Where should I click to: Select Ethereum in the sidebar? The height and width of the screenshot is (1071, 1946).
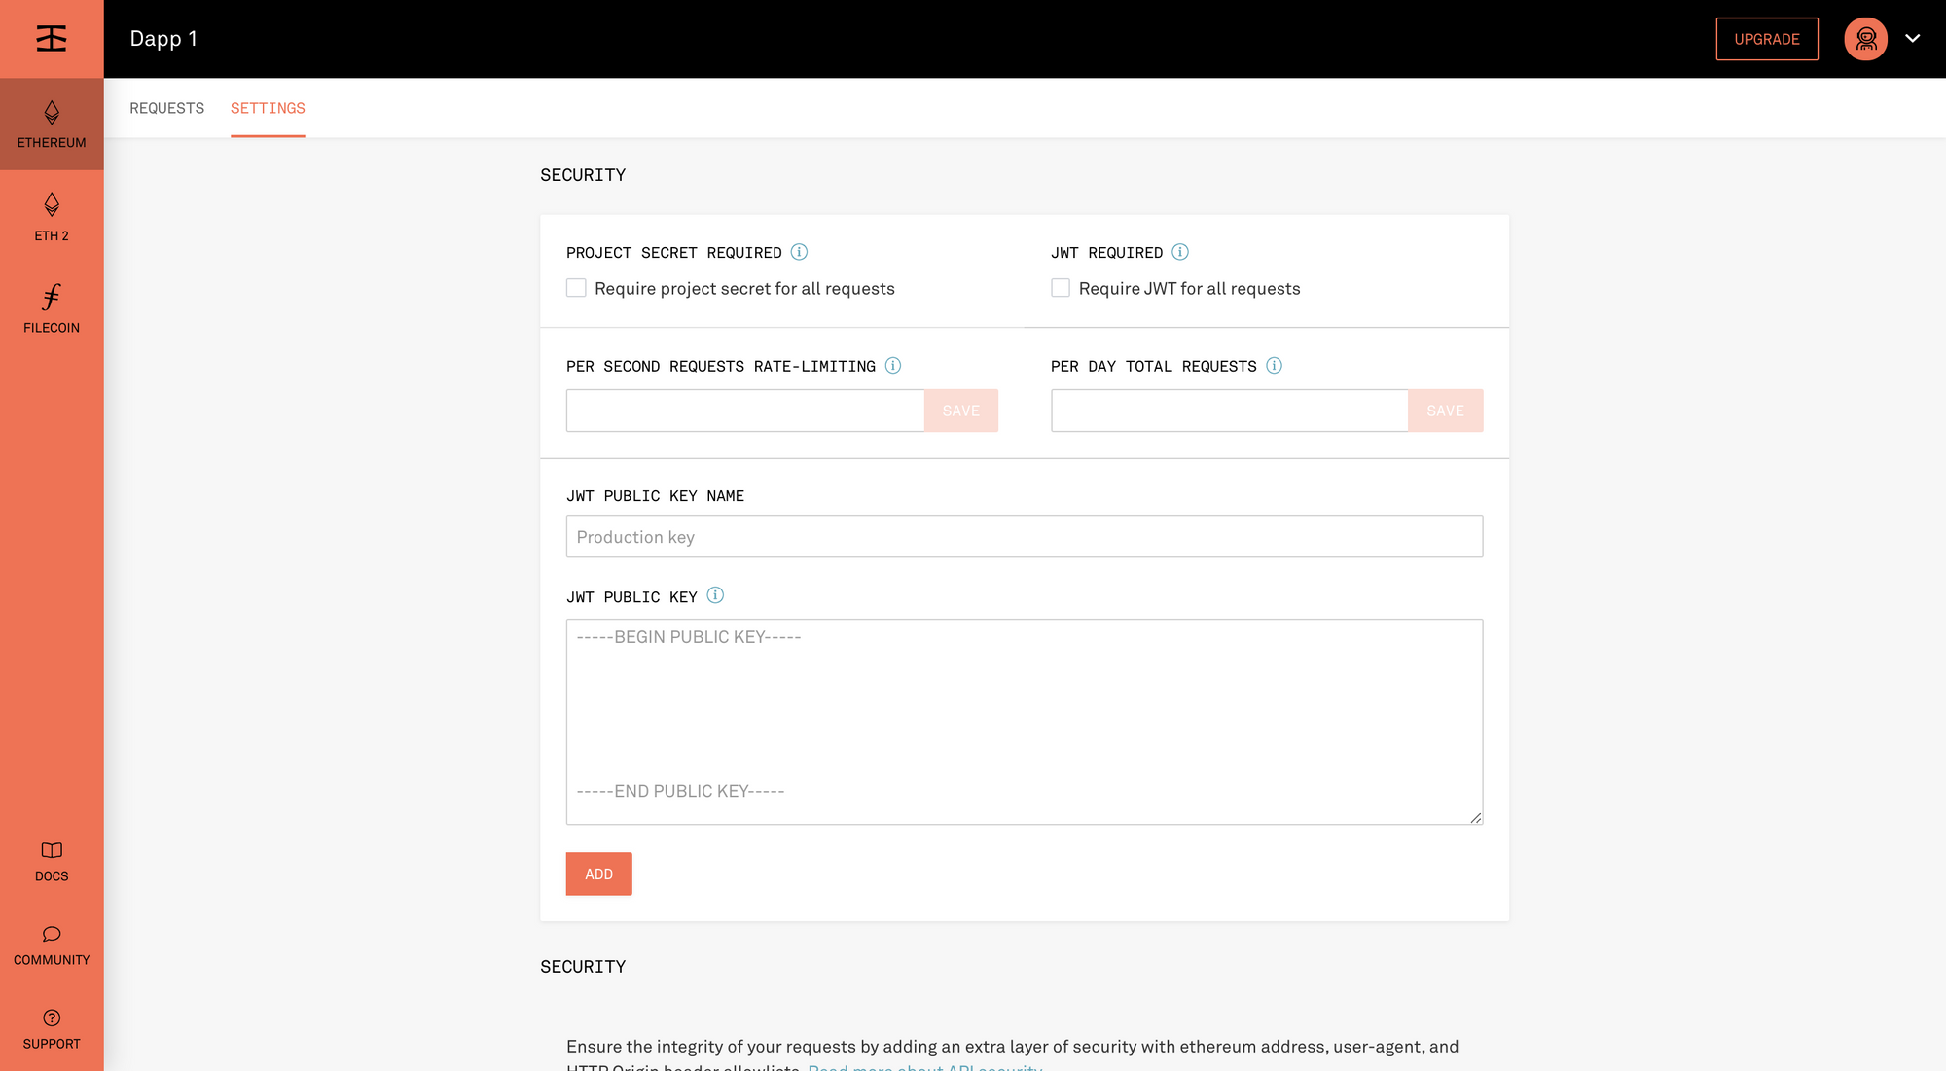(52, 125)
